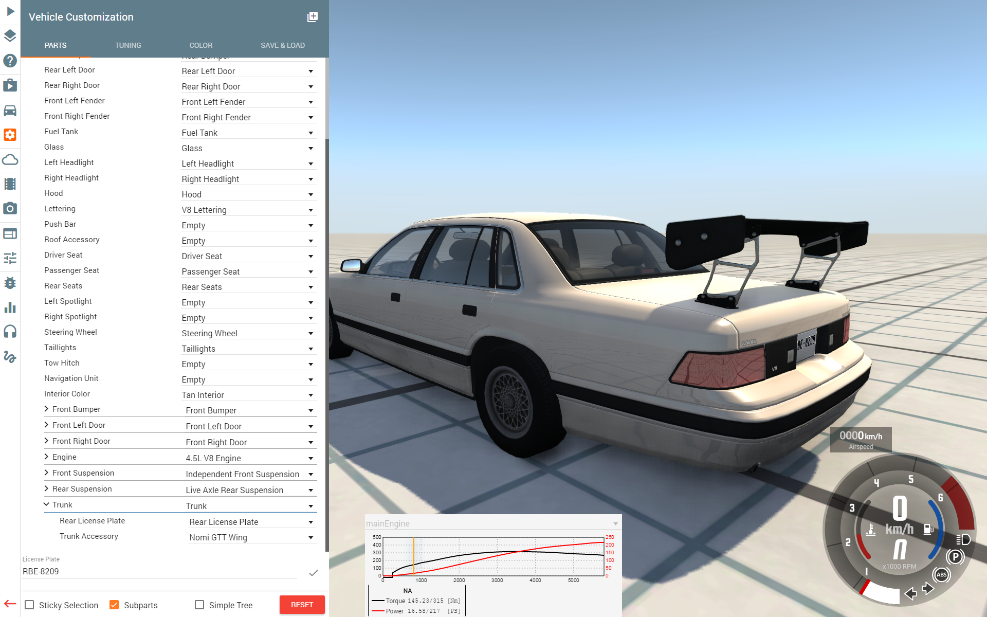Click the orange RPM marker on torque graph
The image size is (987, 617).
point(413,556)
